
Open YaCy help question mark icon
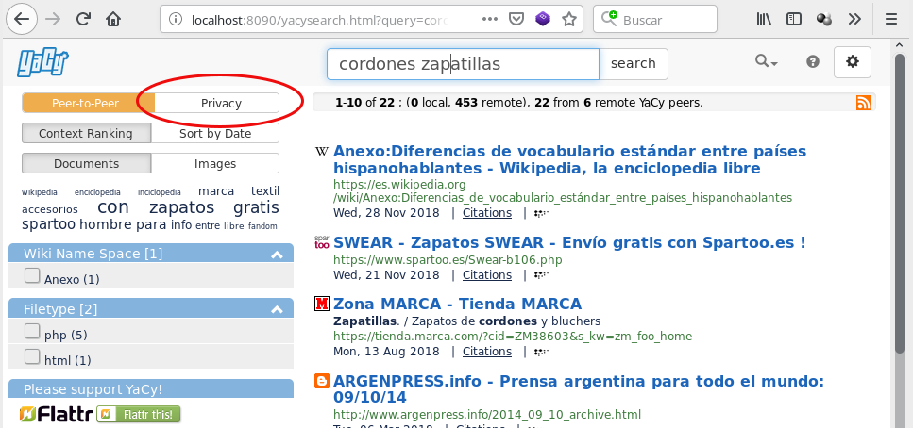point(813,61)
